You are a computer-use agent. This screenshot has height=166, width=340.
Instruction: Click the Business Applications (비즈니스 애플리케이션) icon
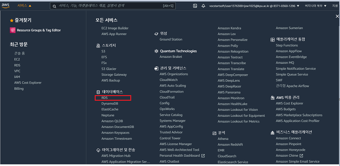pyautogui.click(x=273, y=132)
